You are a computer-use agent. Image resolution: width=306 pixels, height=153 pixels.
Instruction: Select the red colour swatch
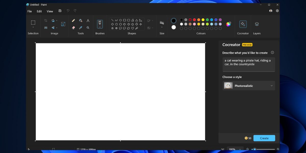tap(194, 19)
